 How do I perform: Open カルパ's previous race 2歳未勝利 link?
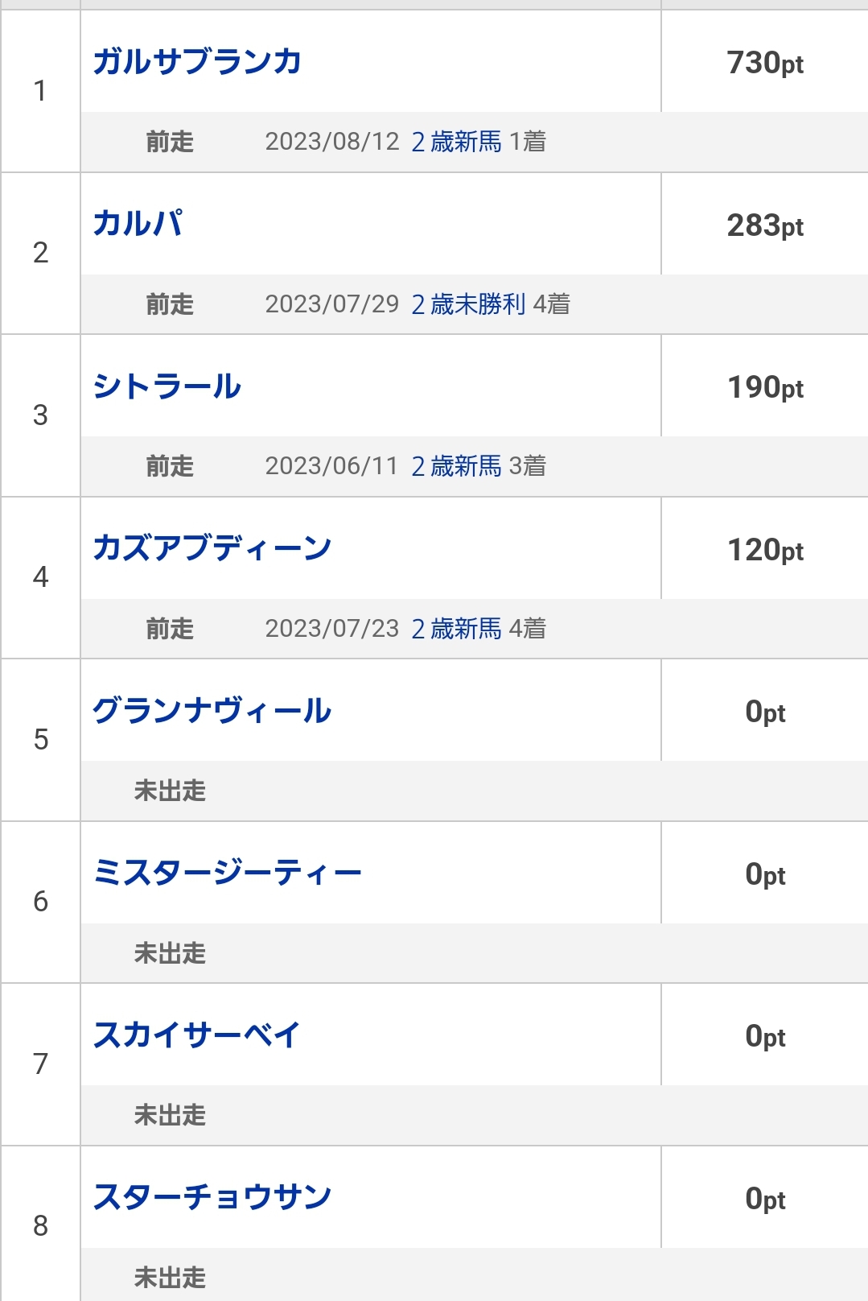468,304
